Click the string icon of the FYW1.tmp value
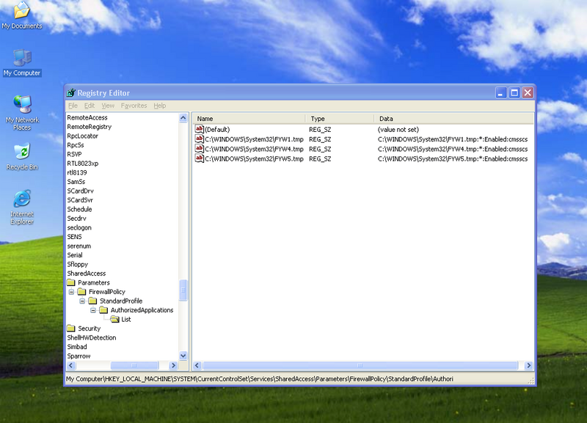This screenshot has height=423, width=587. tap(200, 139)
